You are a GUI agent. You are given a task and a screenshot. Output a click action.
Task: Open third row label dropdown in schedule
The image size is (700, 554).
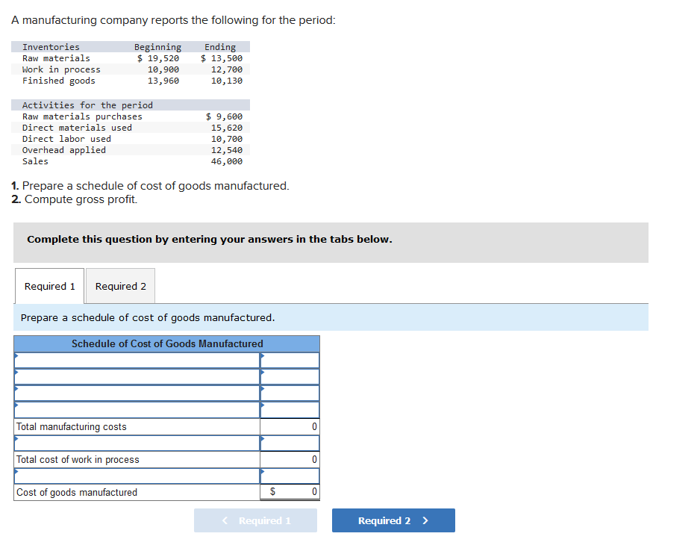pos(137,393)
